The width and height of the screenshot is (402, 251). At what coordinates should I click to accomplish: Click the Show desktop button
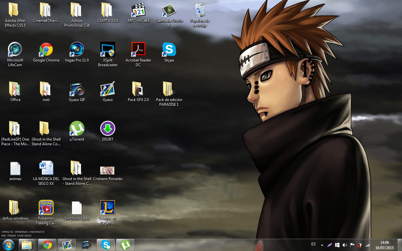399,245
